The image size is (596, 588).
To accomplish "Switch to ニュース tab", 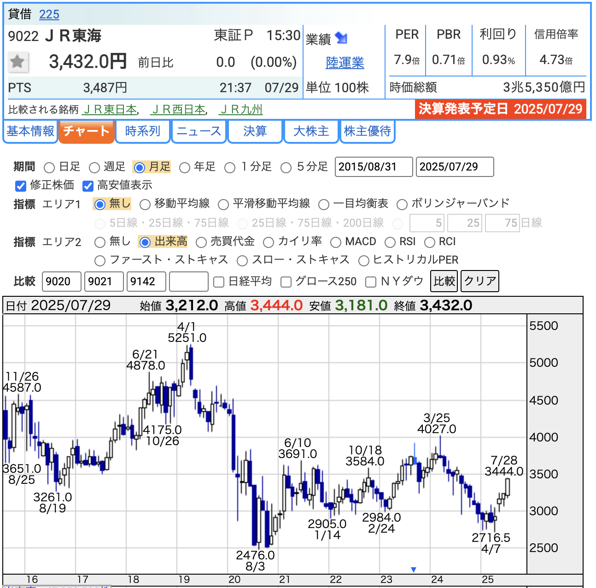I will [199, 131].
